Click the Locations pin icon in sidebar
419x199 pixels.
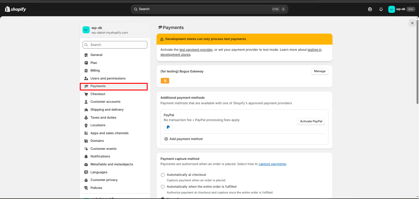coord(86,125)
